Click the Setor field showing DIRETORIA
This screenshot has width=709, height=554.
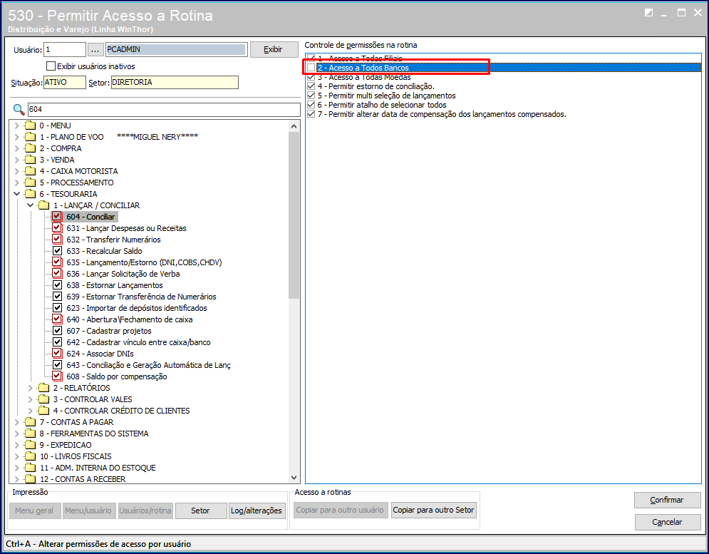[x=175, y=83]
